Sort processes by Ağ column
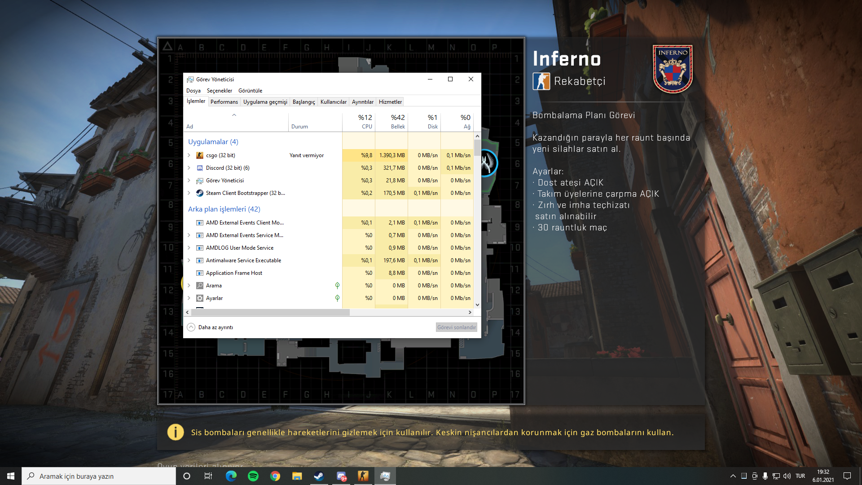Image resolution: width=862 pixels, height=485 pixels. 457,122
